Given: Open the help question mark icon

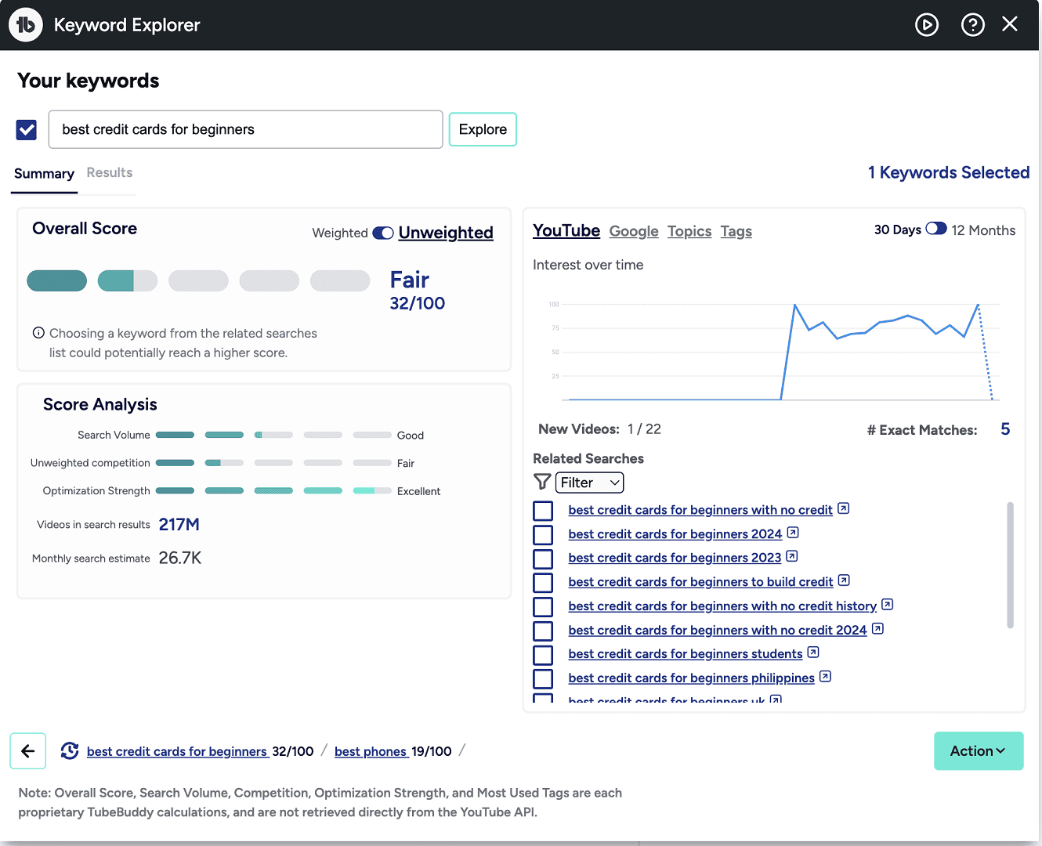Looking at the screenshot, I should [x=972, y=25].
